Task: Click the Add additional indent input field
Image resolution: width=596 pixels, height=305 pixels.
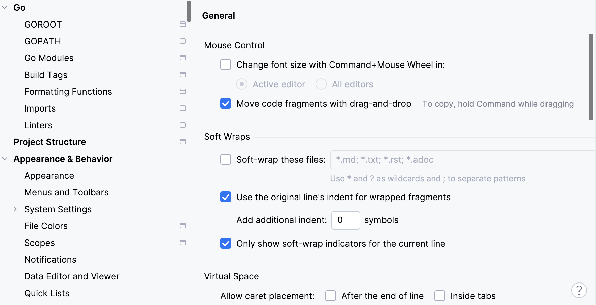Action: 345,220
